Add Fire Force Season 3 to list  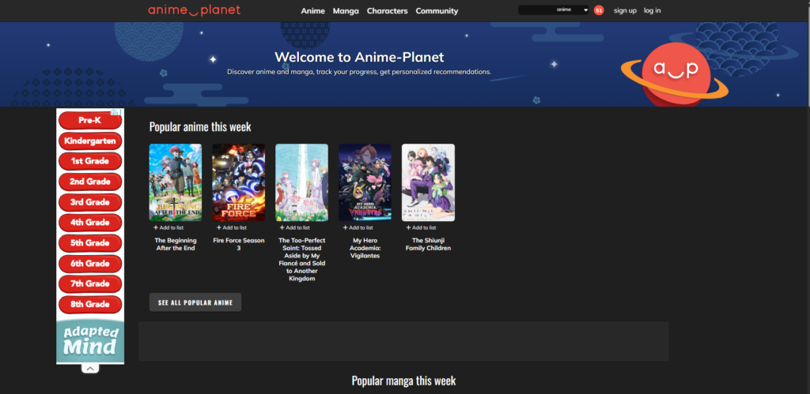232,227
